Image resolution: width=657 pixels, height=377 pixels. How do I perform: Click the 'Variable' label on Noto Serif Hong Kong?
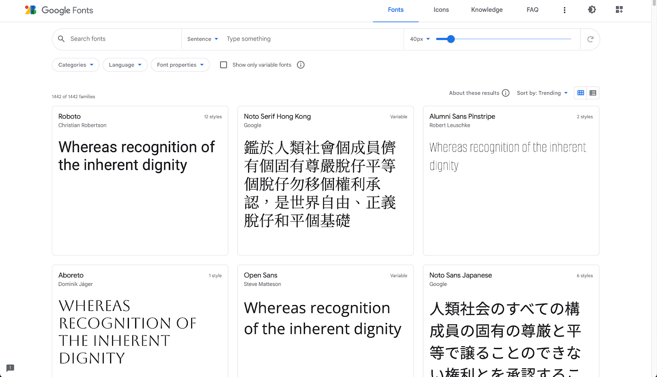coord(399,117)
